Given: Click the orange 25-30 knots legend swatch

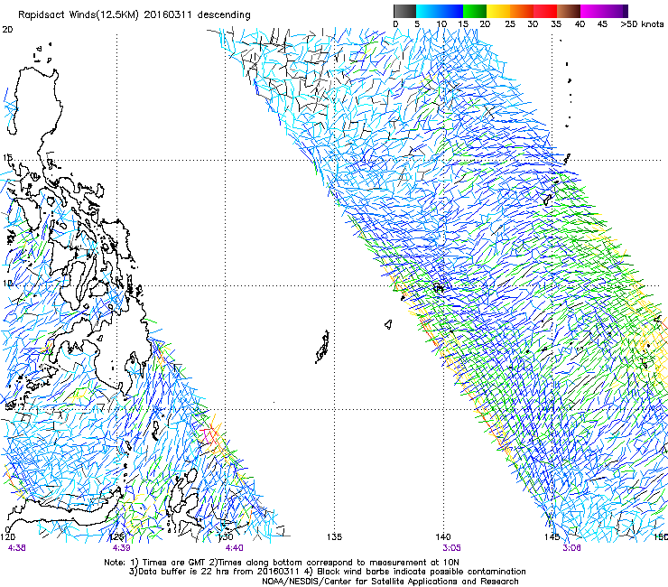Looking at the screenshot, I should (522, 11).
